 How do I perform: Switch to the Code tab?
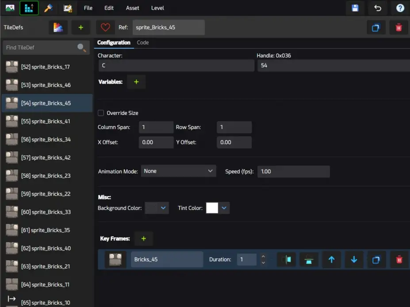point(143,42)
